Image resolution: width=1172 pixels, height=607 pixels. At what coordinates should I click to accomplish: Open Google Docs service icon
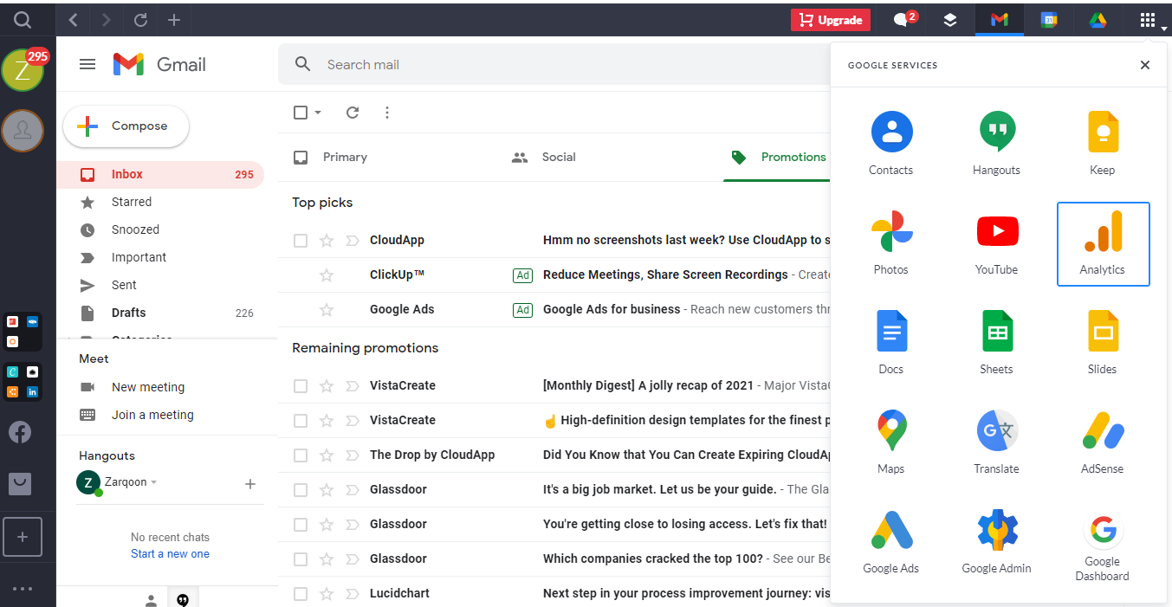pos(890,343)
